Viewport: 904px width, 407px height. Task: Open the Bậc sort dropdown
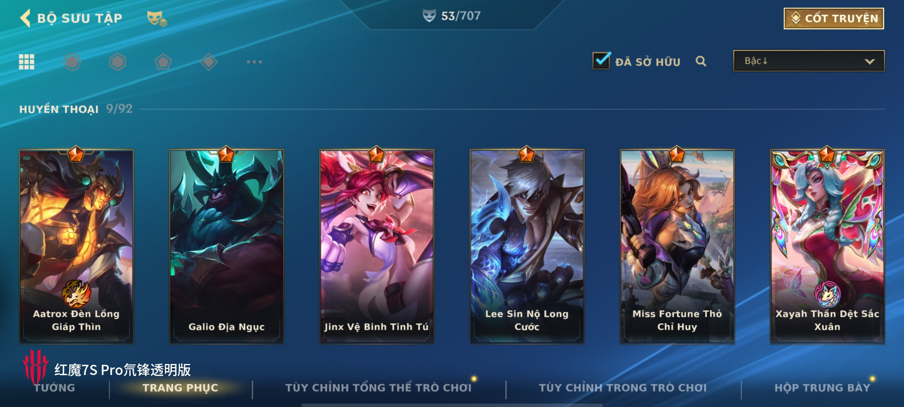tap(809, 61)
